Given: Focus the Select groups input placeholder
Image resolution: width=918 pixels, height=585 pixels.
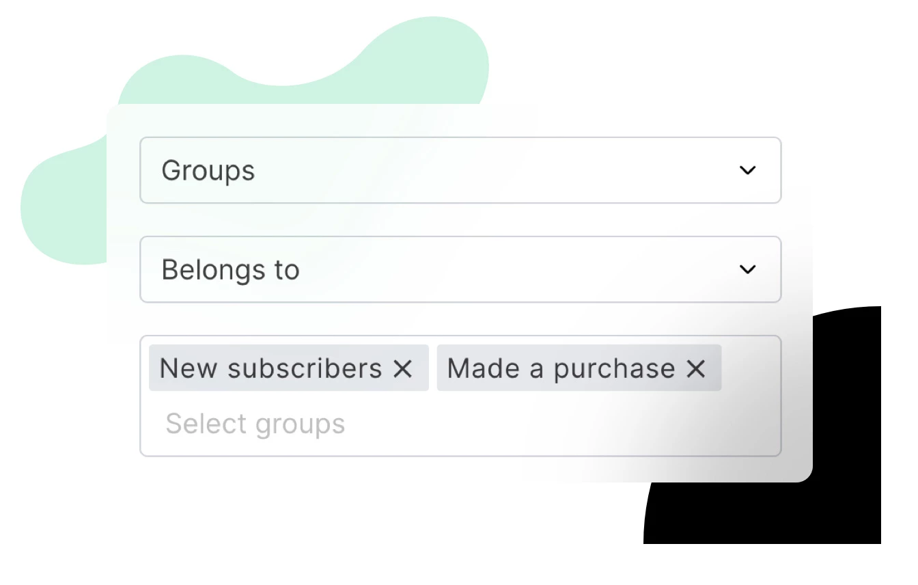Looking at the screenshot, I should tap(255, 424).
